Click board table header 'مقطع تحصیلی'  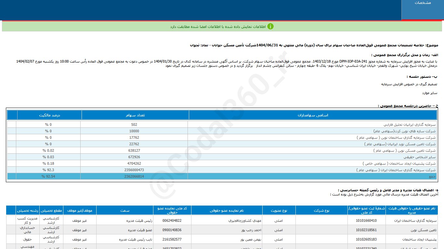click(51, 210)
